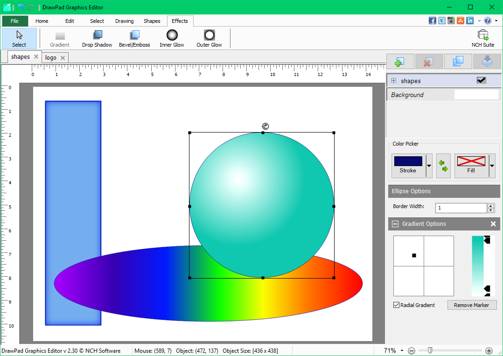The height and width of the screenshot is (356, 503).
Task: Toggle visibility of the shapes layer
Action: (x=481, y=80)
